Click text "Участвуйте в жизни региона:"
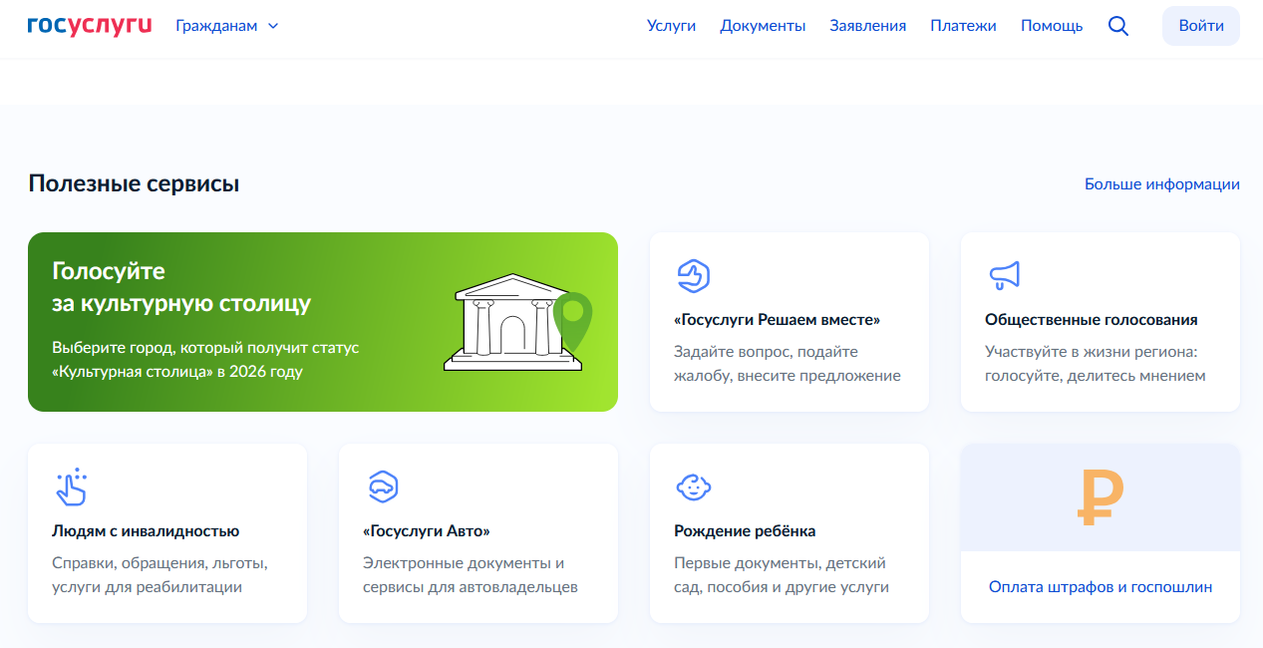1263x648 pixels. click(x=1091, y=352)
